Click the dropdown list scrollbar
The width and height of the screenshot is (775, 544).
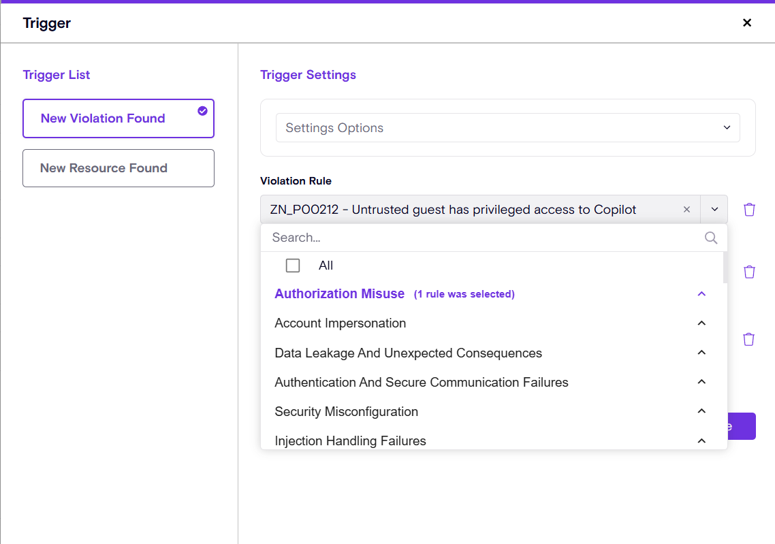click(724, 267)
